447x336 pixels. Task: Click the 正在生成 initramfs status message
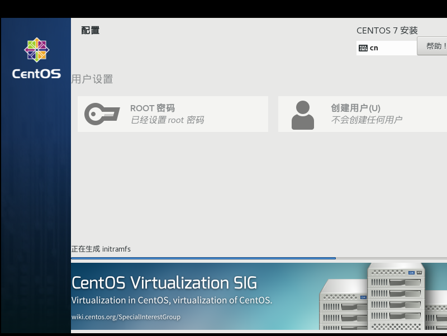click(x=101, y=249)
